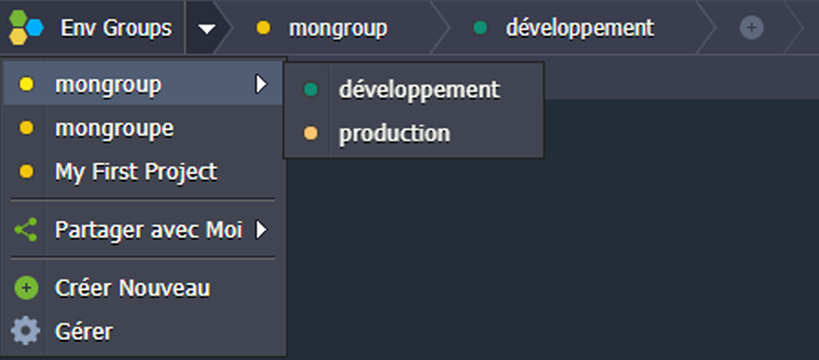Choose My First Project menu entry
Viewport: 819px width, 360px height.
[x=136, y=172]
